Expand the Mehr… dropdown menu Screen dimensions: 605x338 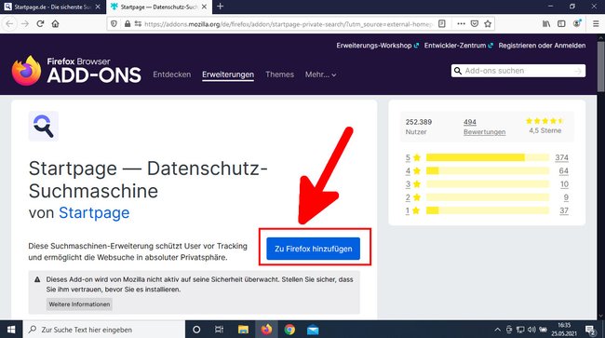point(320,74)
